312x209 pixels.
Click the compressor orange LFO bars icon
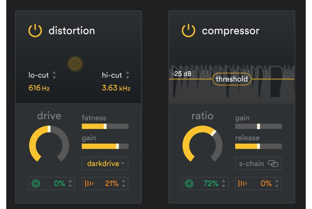[242, 183]
